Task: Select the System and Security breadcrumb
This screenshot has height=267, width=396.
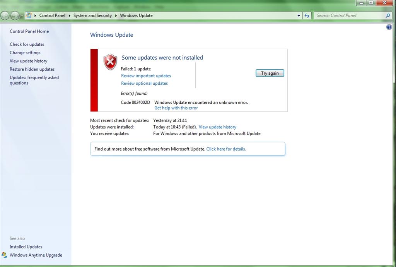Action: pyautogui.click(x=93, y=15)
